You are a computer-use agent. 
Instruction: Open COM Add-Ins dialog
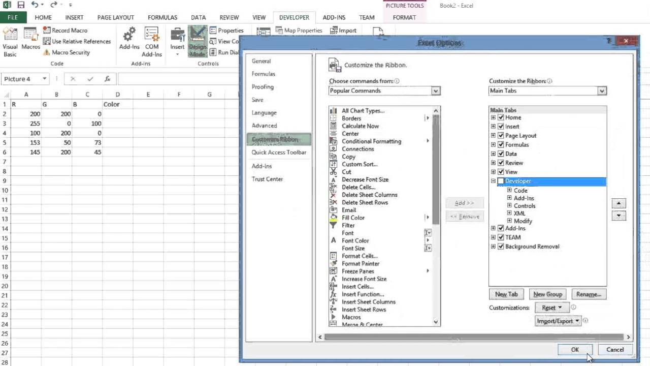point(152,42)
